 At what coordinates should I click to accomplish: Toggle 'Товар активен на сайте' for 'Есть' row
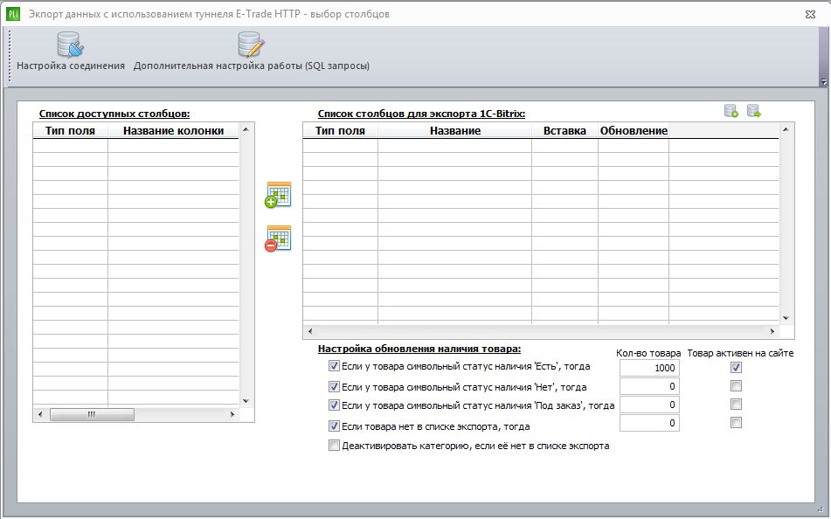[x=736, y=367]
